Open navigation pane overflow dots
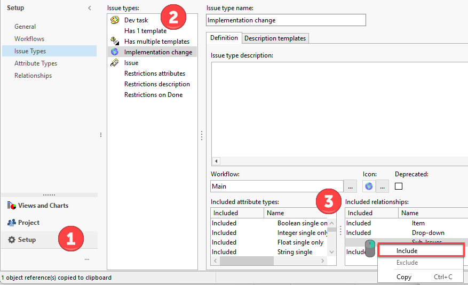This screenshot has width=468, height=285. tap(87, 259)
